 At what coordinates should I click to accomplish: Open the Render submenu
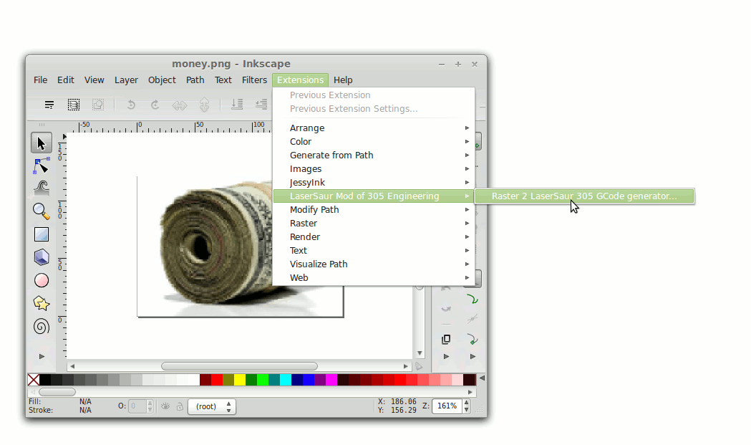[374, 237]
